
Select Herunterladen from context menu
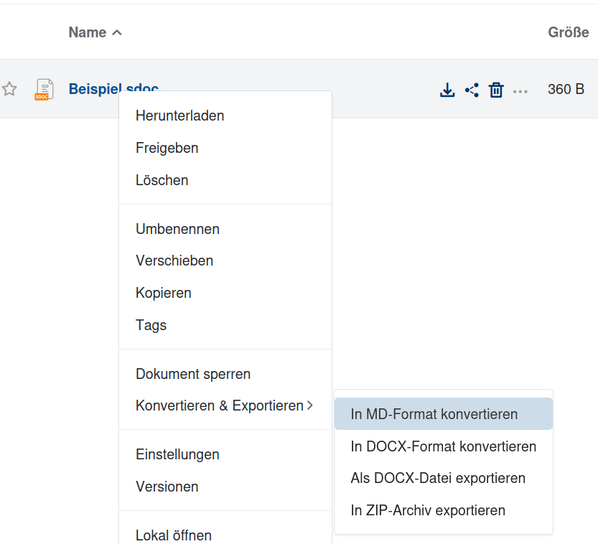179,116
